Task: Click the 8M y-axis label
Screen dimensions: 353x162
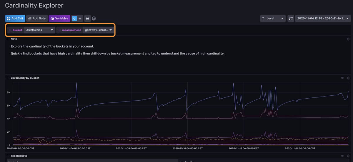Action: click(x=9, y=93)
